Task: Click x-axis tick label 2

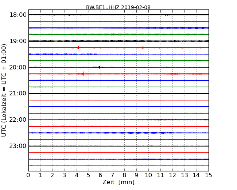Action: coord(52,175)
